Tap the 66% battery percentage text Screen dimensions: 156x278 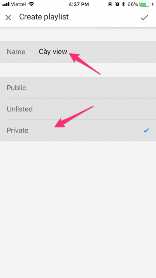pyautogui.click(x=133, y=4)
